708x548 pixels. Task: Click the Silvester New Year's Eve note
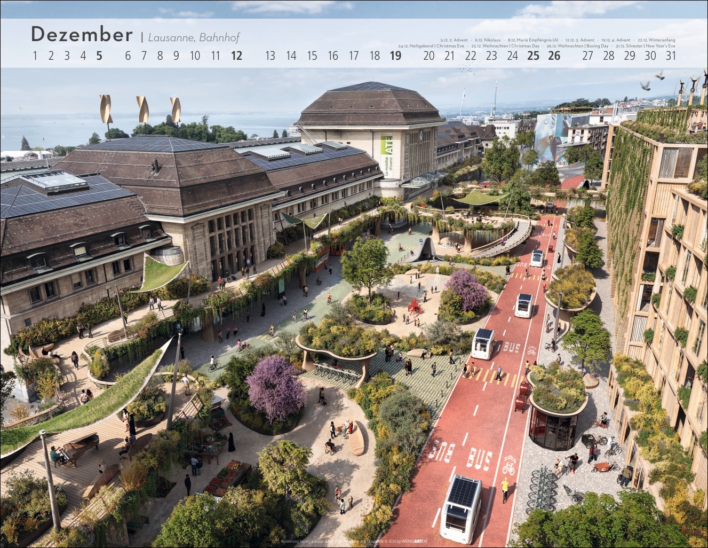click(645, 46)
